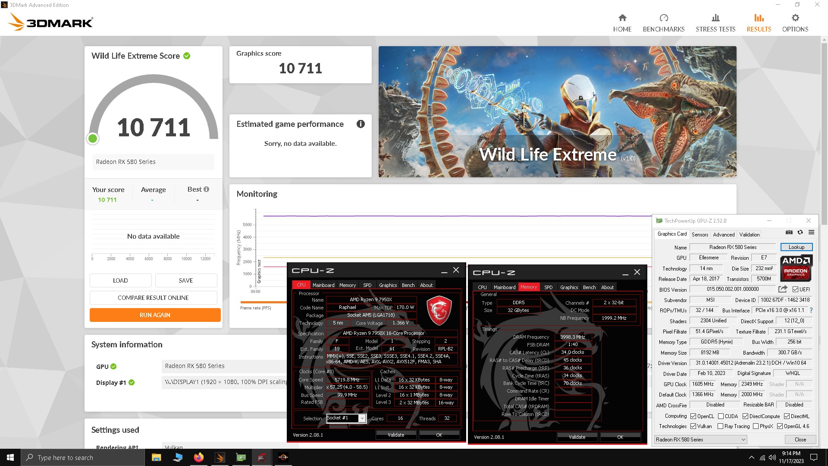Viewport: 828px width, 466px height.
Task: Open the Benchmarks gauge icon
Action: tap(664, 18)
